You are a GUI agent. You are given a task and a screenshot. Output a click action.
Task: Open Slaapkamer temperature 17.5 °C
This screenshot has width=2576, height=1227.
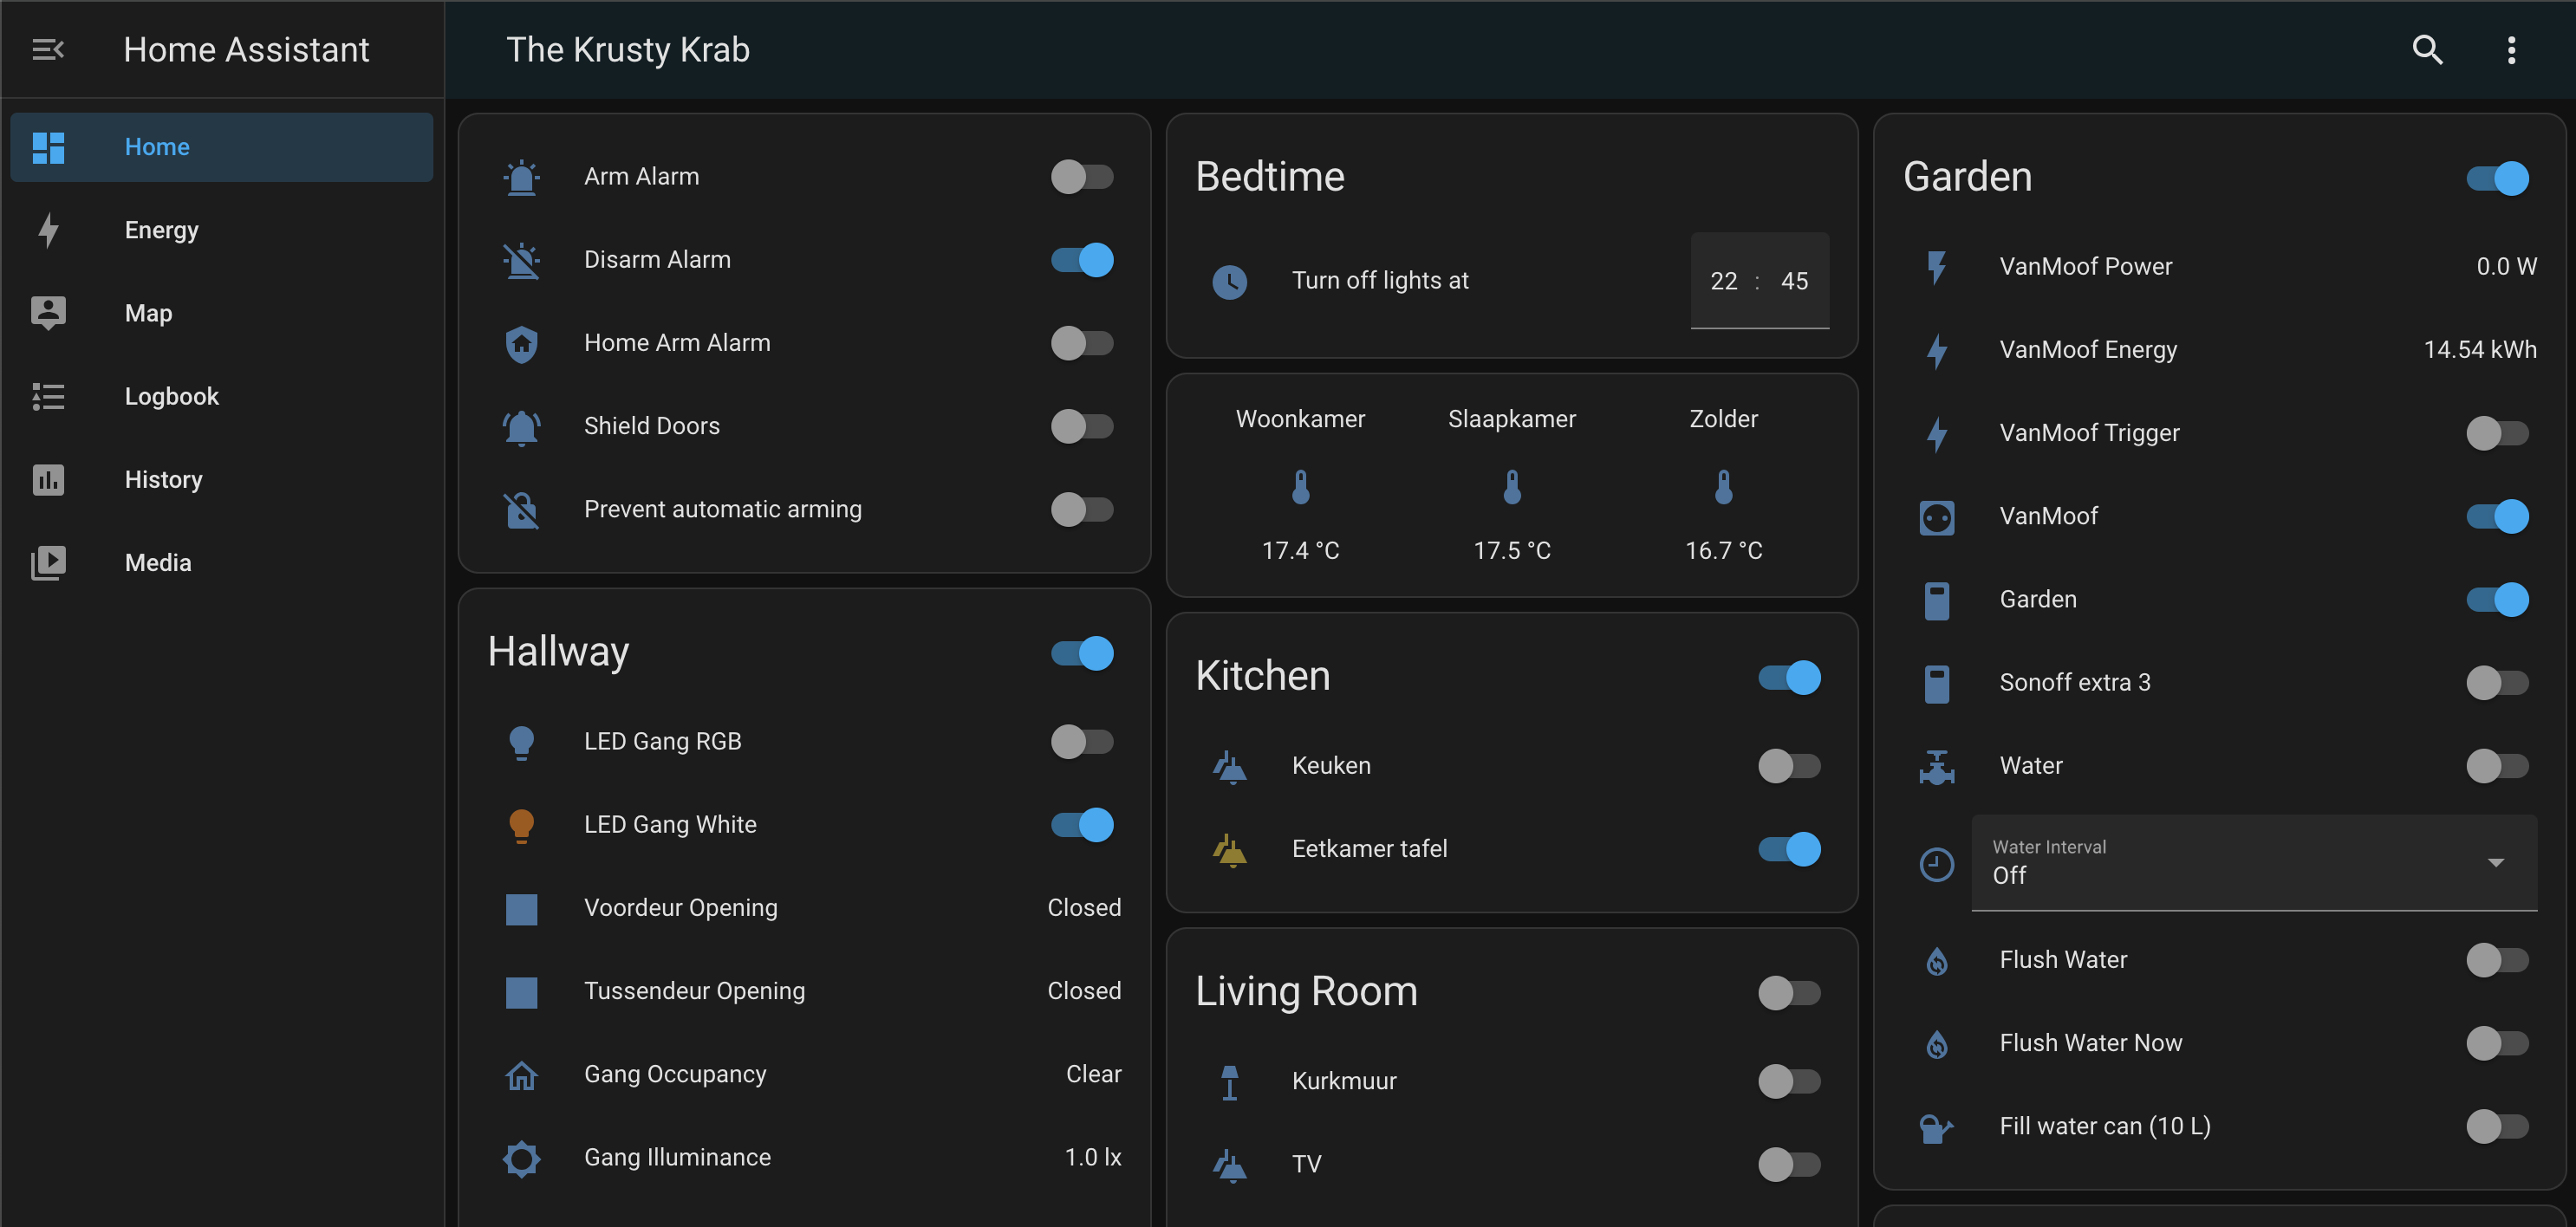pyautogui.click(x=1511, y=551)
